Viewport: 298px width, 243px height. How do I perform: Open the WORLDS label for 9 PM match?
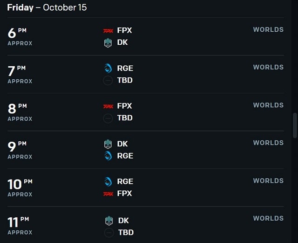pyautogui.click(x=268, y=143)
